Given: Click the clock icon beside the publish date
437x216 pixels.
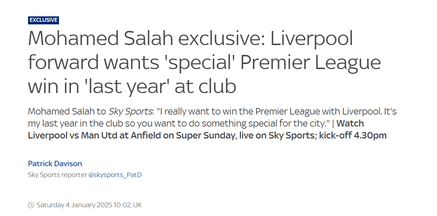Looking at the screenshot, I should pyautogui.click(x=31, y=205).
